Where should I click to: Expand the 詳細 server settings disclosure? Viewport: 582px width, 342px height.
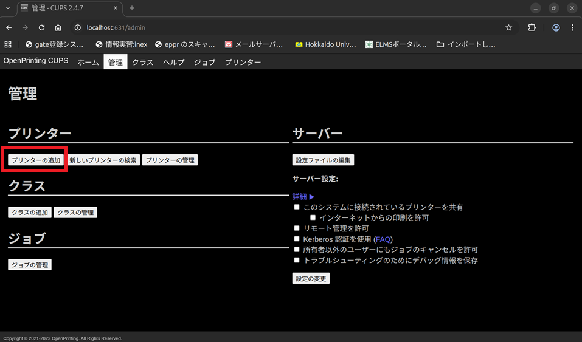tap(303, 197)
